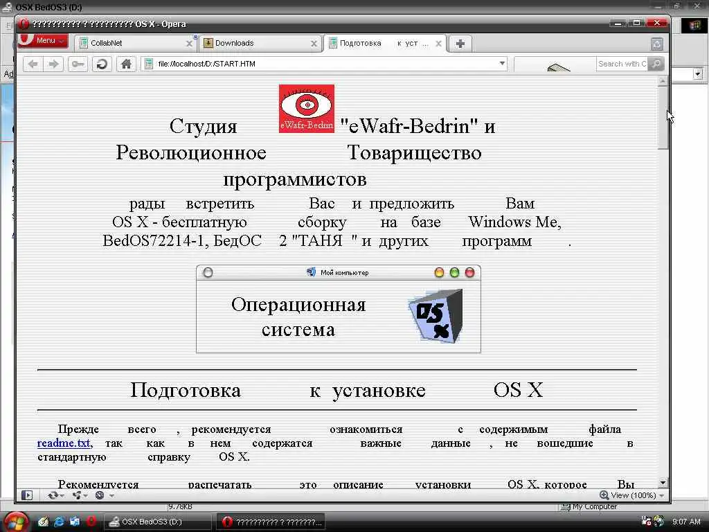Image resolution: width=709 pixels, height=532 pixels.
Task: Minimize the Opera window
Action: coord(618,23)
